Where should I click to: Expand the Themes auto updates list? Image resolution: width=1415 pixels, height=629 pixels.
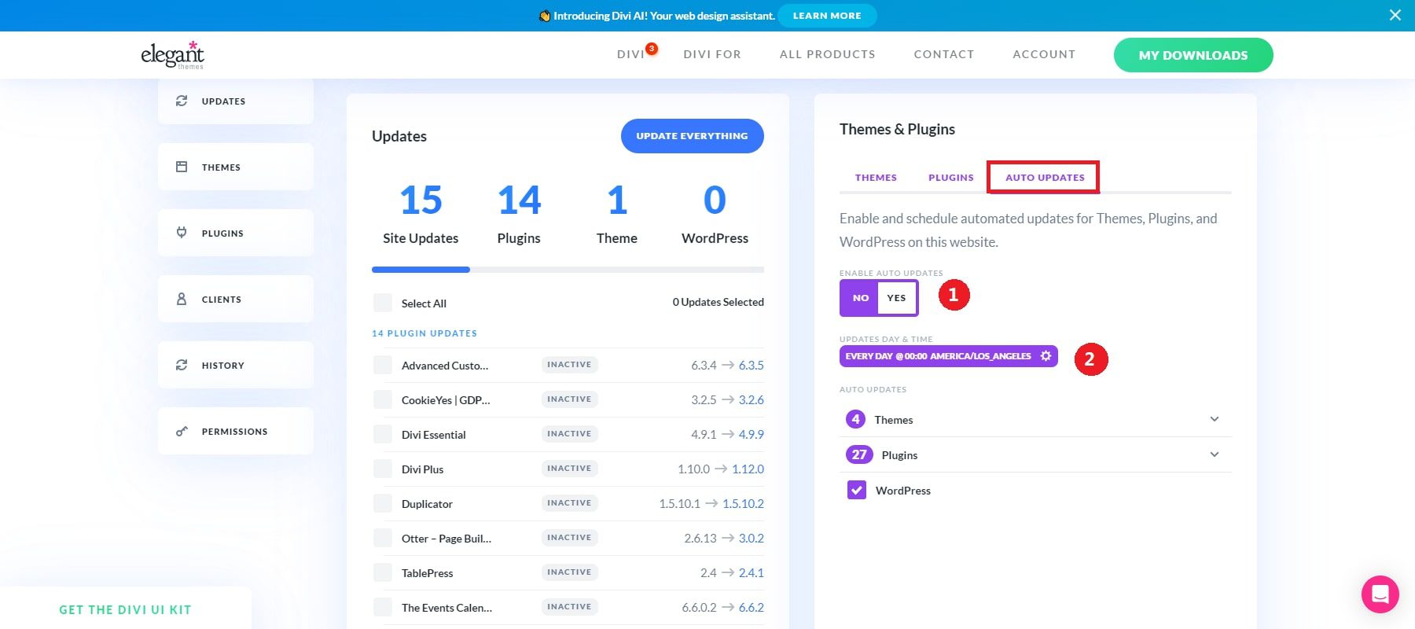point(1215,419)
